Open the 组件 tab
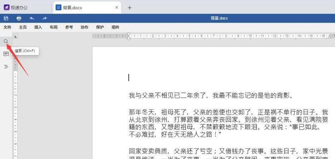Viewport: 335px width, 159px height. (x=115, y=27)
